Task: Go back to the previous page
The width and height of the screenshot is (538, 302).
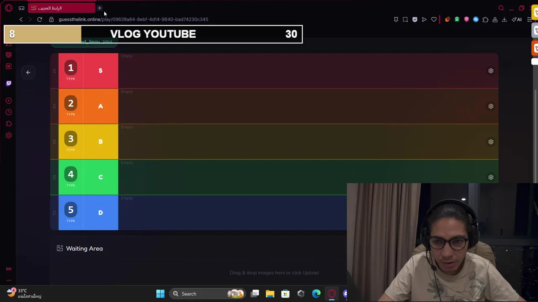Action: coord(21,19)
